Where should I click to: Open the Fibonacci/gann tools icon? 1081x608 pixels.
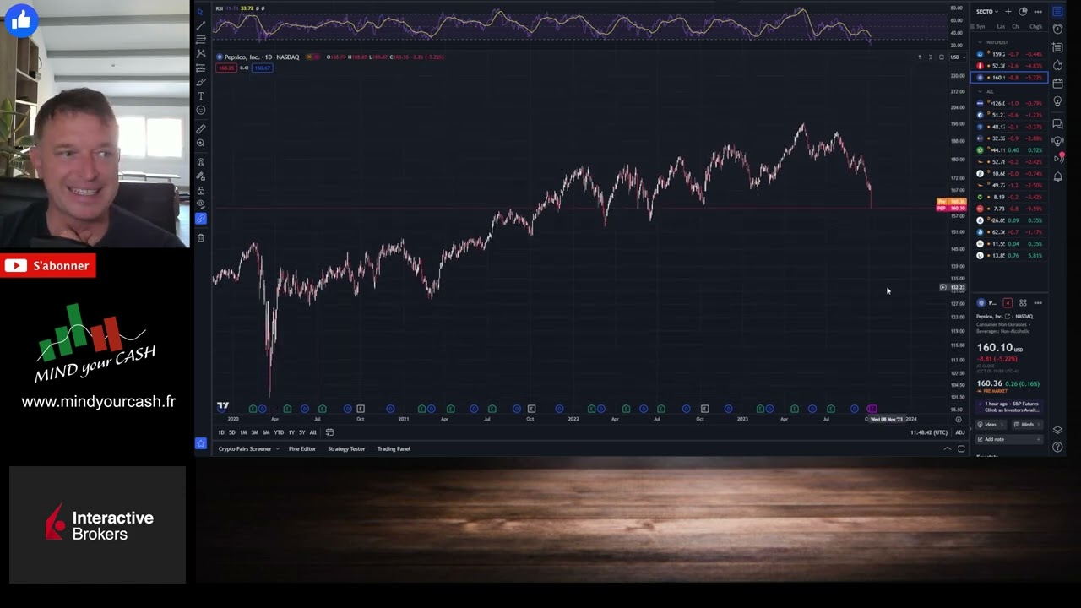(x=200, y=40)
